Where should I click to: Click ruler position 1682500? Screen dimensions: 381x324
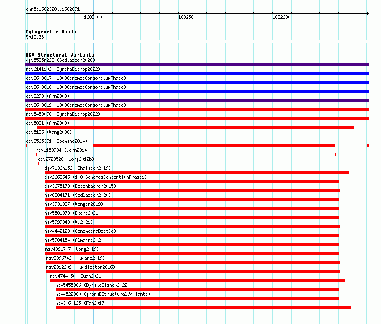tap(187, 17)
